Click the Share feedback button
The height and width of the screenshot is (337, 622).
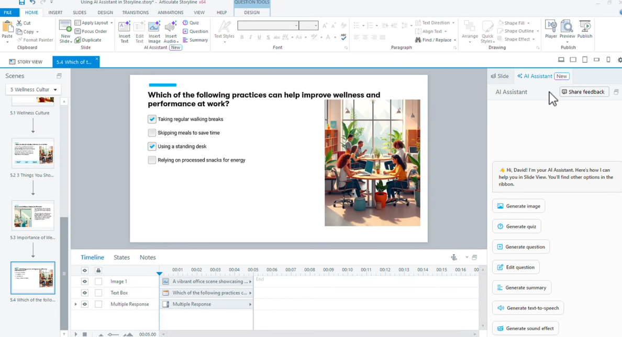pos(583,92)
